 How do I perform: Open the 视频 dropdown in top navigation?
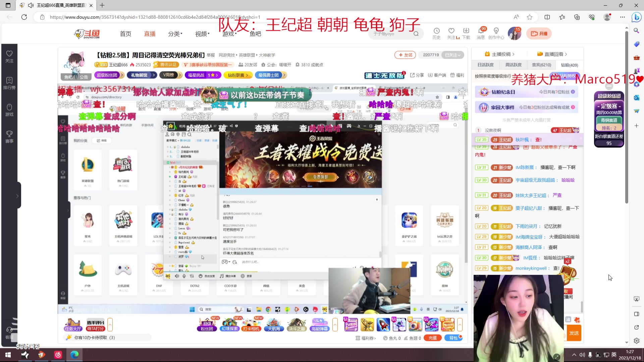click(201, 34)
